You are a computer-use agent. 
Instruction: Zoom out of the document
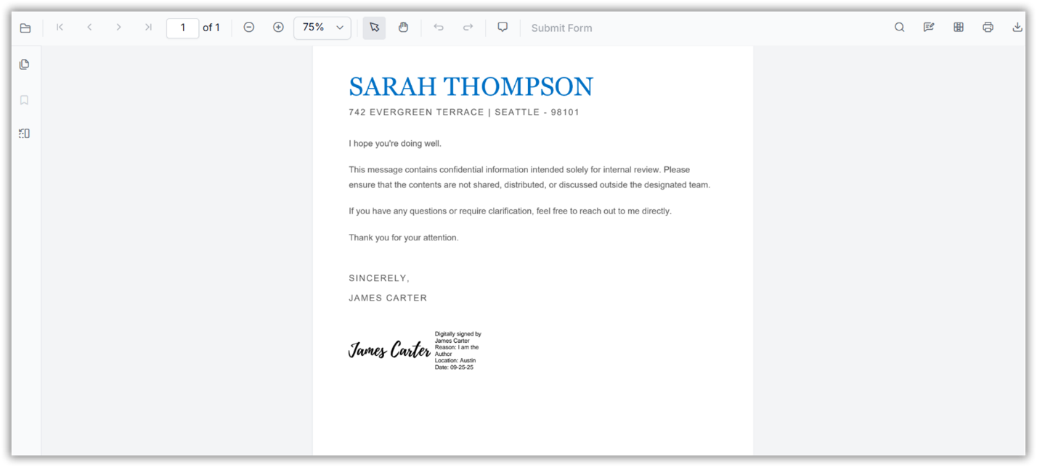pyautogui.click(x=248, y=27)
